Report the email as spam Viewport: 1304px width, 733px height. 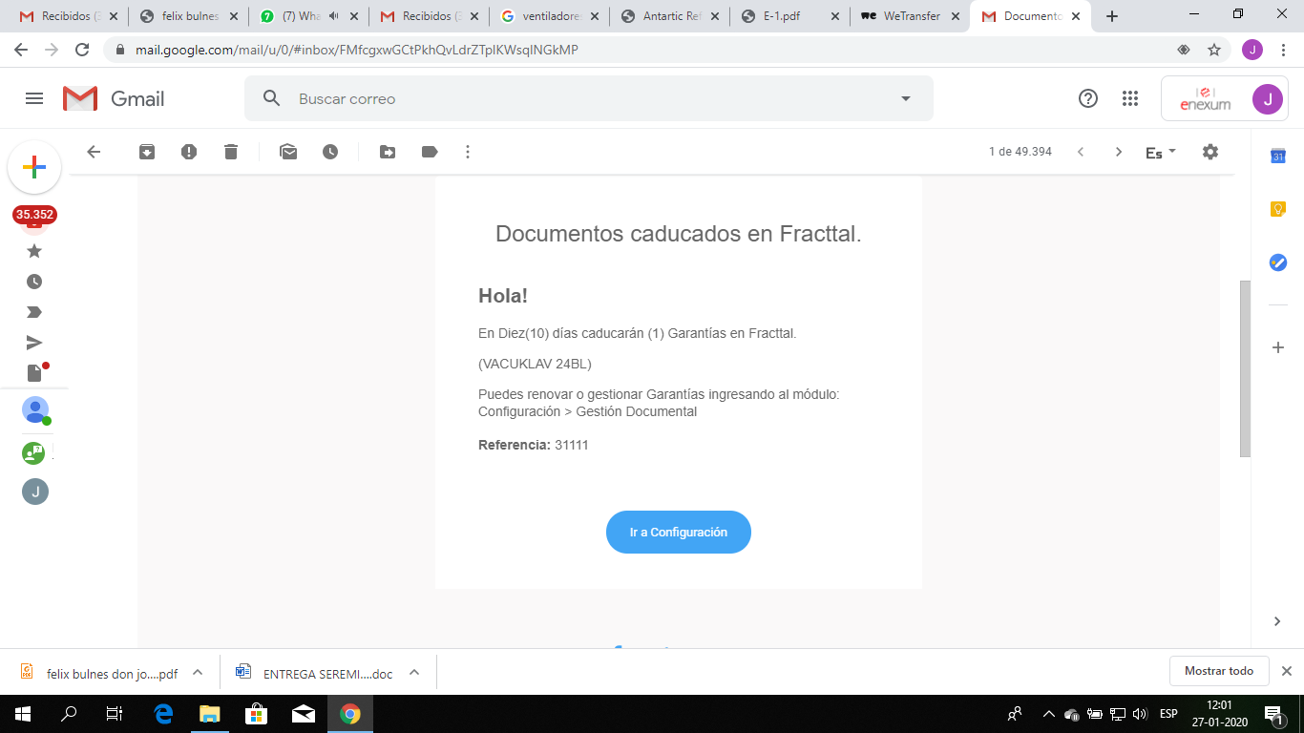(x=189, y=152)
